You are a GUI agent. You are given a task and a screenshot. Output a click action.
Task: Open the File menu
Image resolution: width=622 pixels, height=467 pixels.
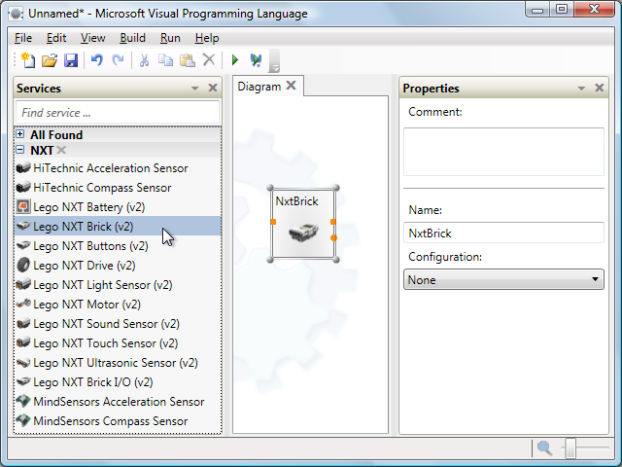[23, 38]
